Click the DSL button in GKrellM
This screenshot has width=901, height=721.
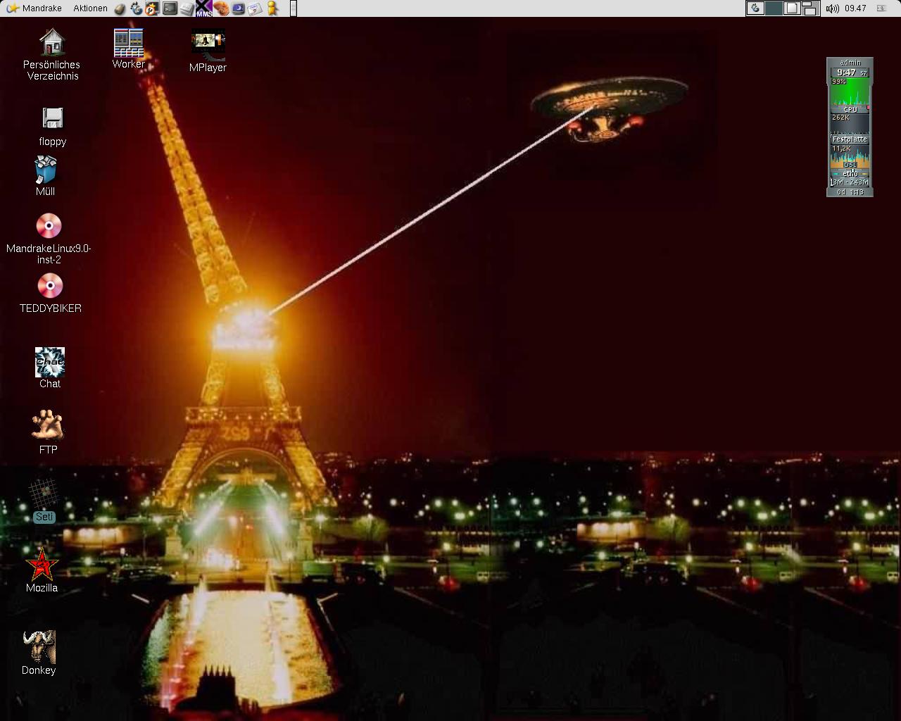[x=850, y=165]
